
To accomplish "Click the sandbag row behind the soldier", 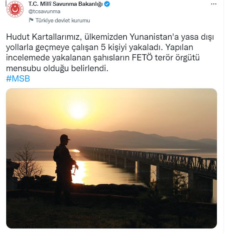I will pos(104,187).
